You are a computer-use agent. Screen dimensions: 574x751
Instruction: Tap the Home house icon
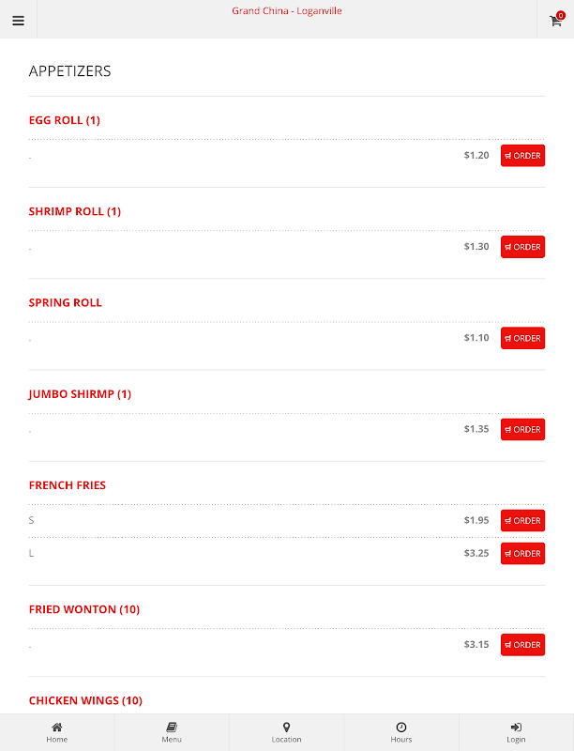[57, 727]
